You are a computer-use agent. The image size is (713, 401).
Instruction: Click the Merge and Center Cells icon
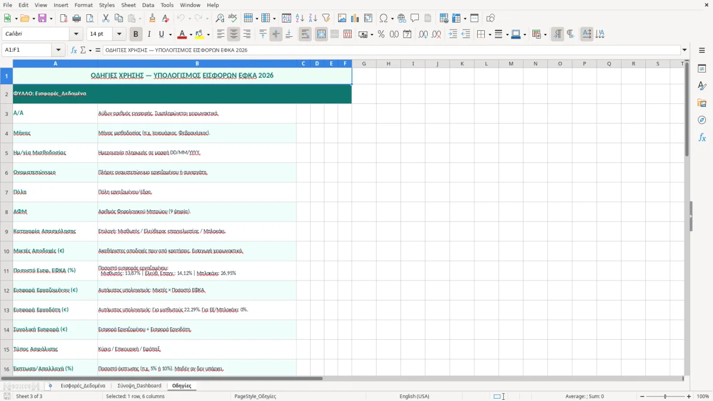point(321,34)
